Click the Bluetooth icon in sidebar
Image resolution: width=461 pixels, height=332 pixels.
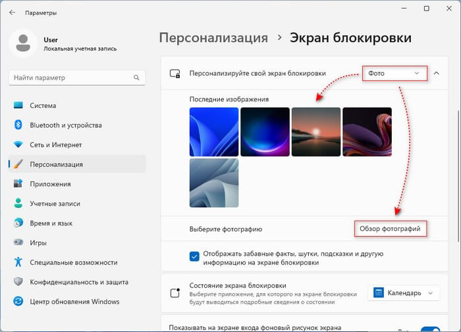[18, 125]
